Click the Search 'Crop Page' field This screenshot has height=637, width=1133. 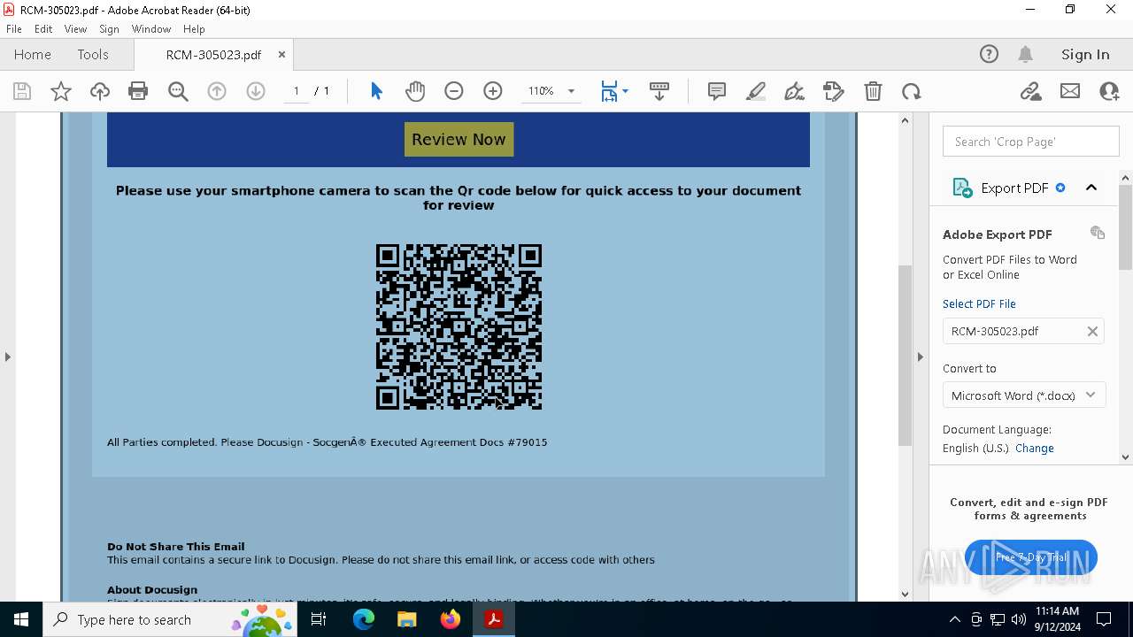(1031, 142)
